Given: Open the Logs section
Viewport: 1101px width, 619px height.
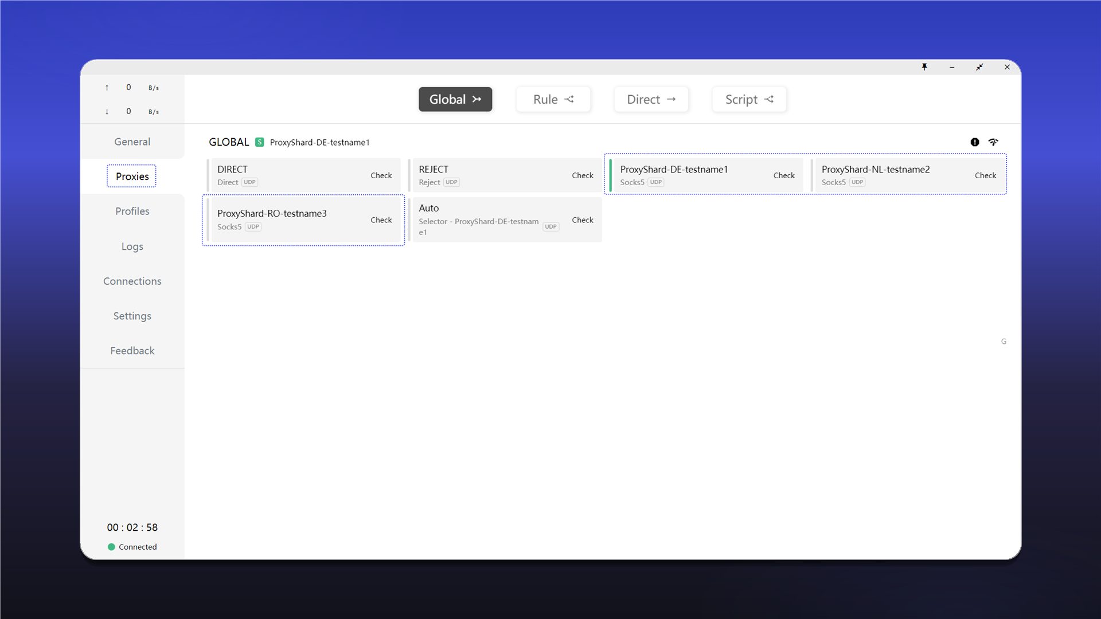Looking at the screenshot, I should (x=132, y=246).
